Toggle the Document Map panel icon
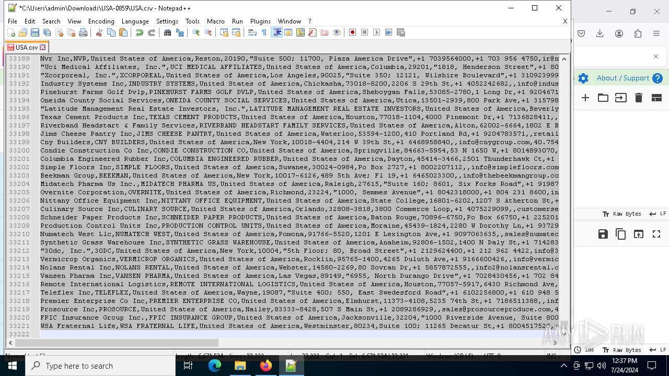The image size is (669, 376). coord(300,32)
